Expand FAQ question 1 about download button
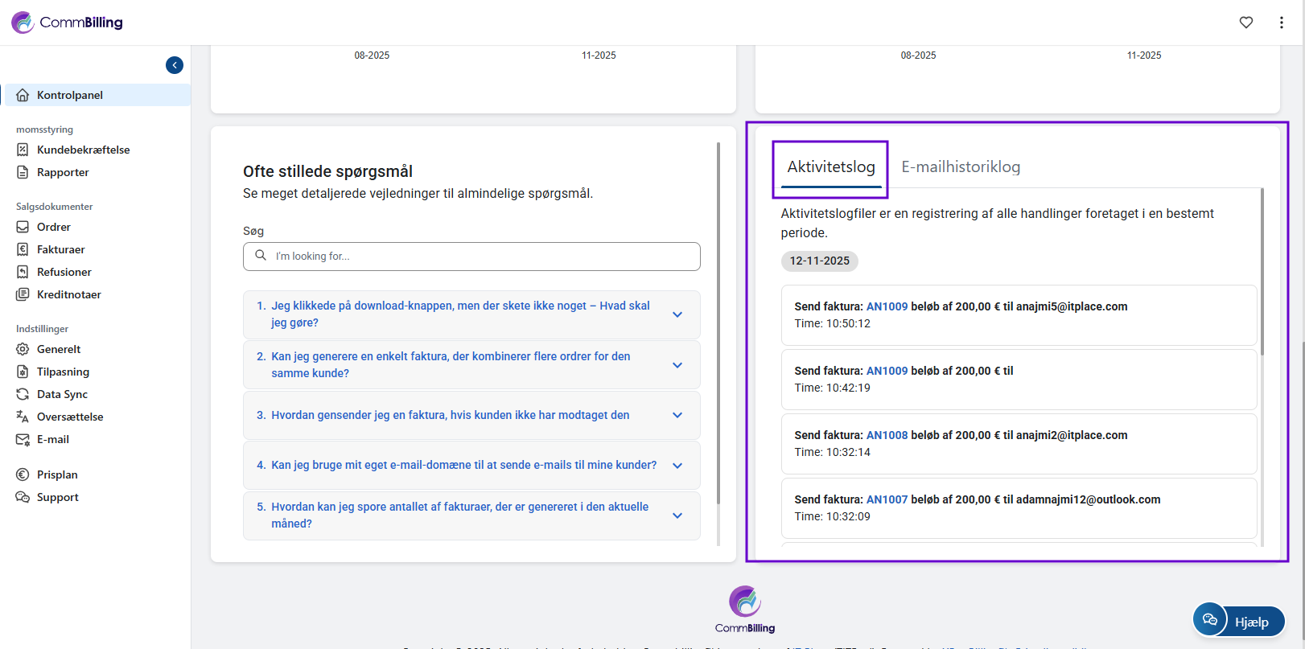This screenshot has width=1305, height=649. pyautogui.click(x=677, y=314)
